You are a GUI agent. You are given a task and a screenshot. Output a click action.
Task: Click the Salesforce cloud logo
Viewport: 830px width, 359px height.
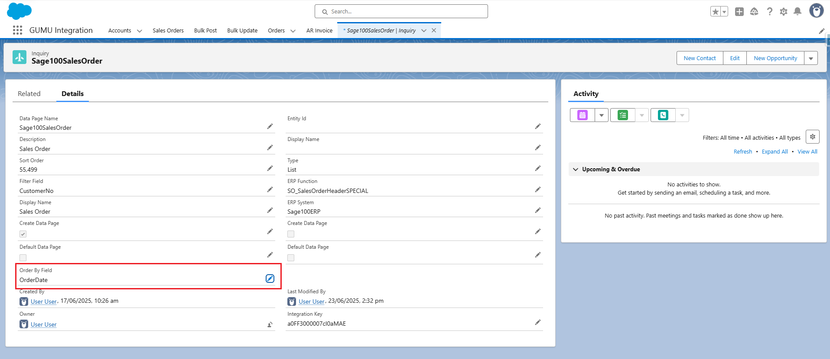coord(20,11)
